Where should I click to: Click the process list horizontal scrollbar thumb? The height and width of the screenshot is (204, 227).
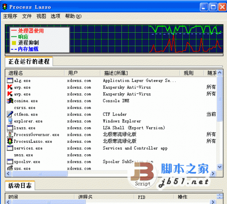click(x=40, y=173)
